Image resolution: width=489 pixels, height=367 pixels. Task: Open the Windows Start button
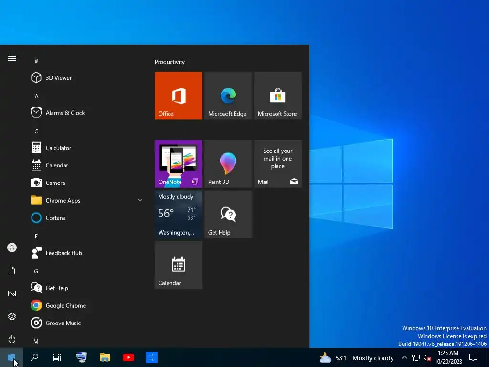tap(11, 357)
